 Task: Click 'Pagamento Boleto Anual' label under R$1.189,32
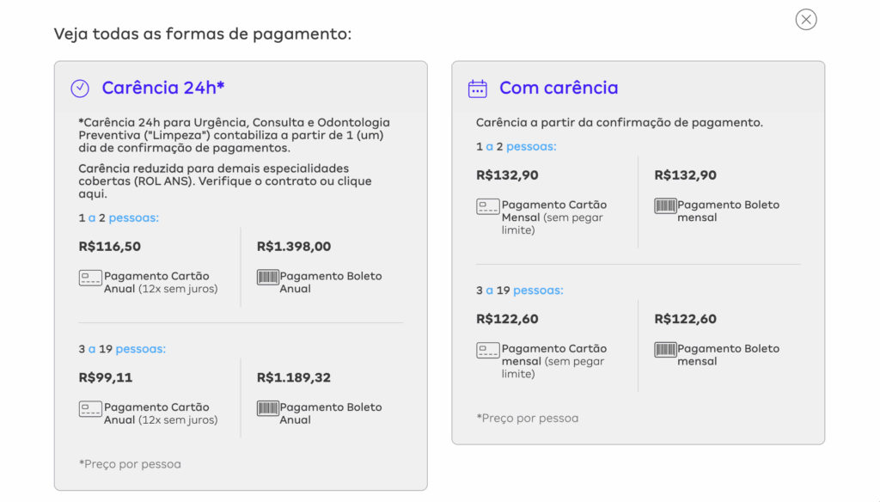click(x=331, y=413)
